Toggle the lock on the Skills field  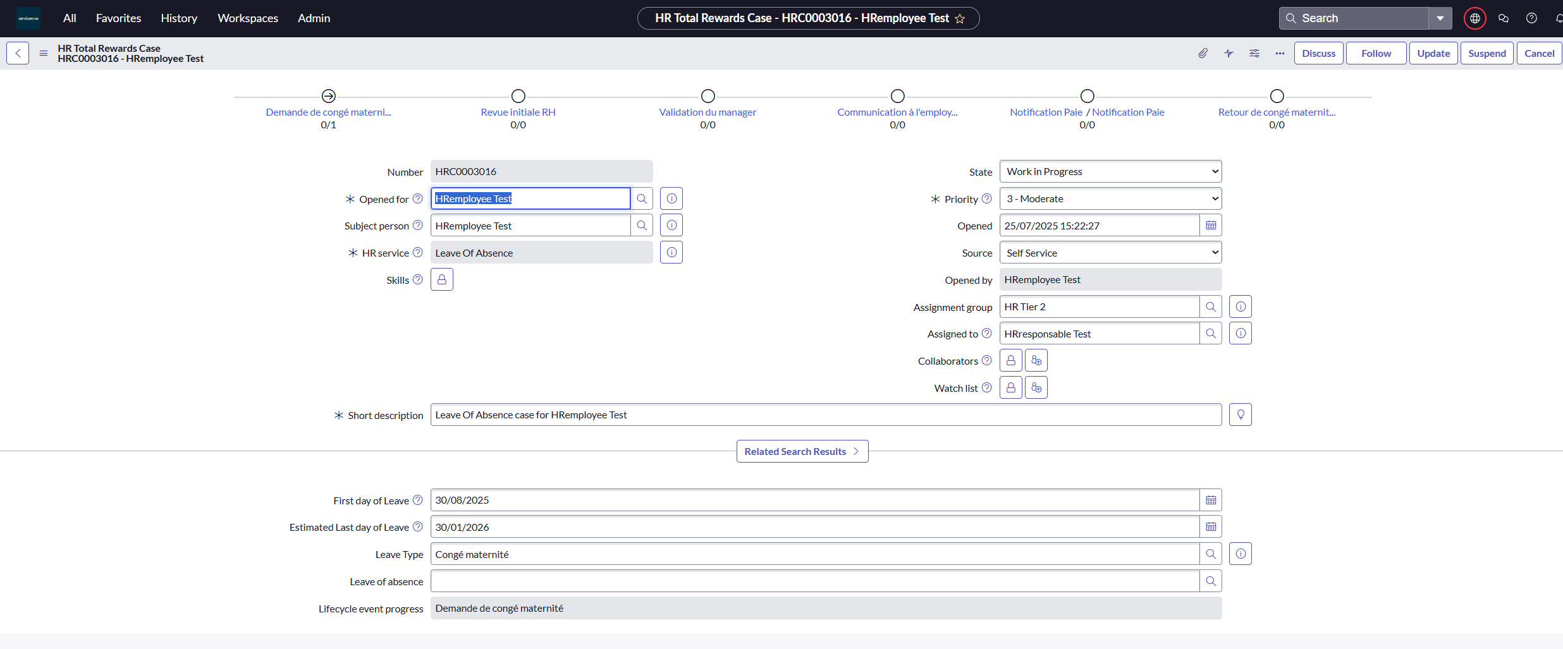point(441,279)
